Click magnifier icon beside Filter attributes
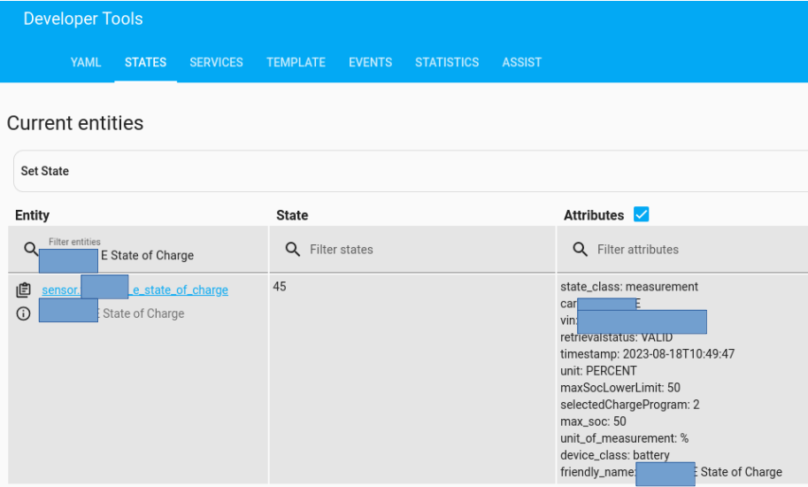 (x=581, y=250)
